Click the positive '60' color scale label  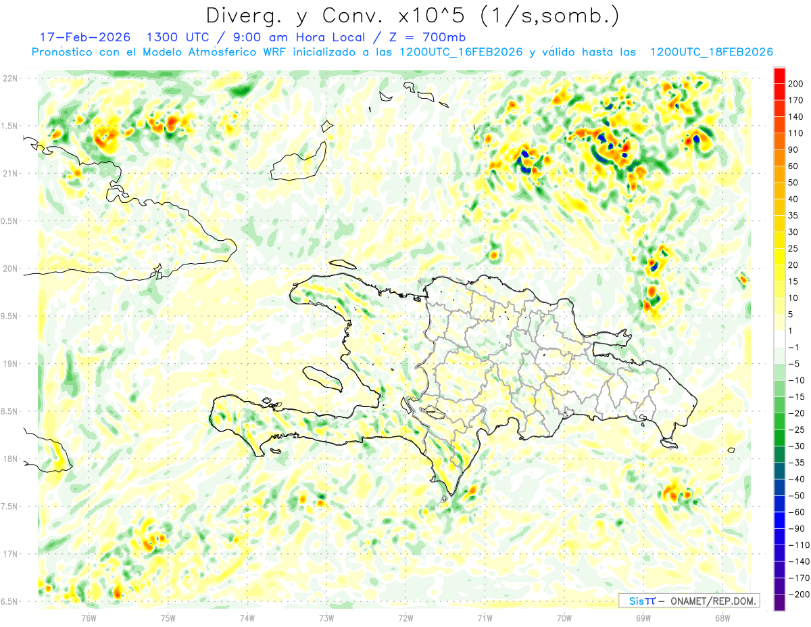click(795, 166)
